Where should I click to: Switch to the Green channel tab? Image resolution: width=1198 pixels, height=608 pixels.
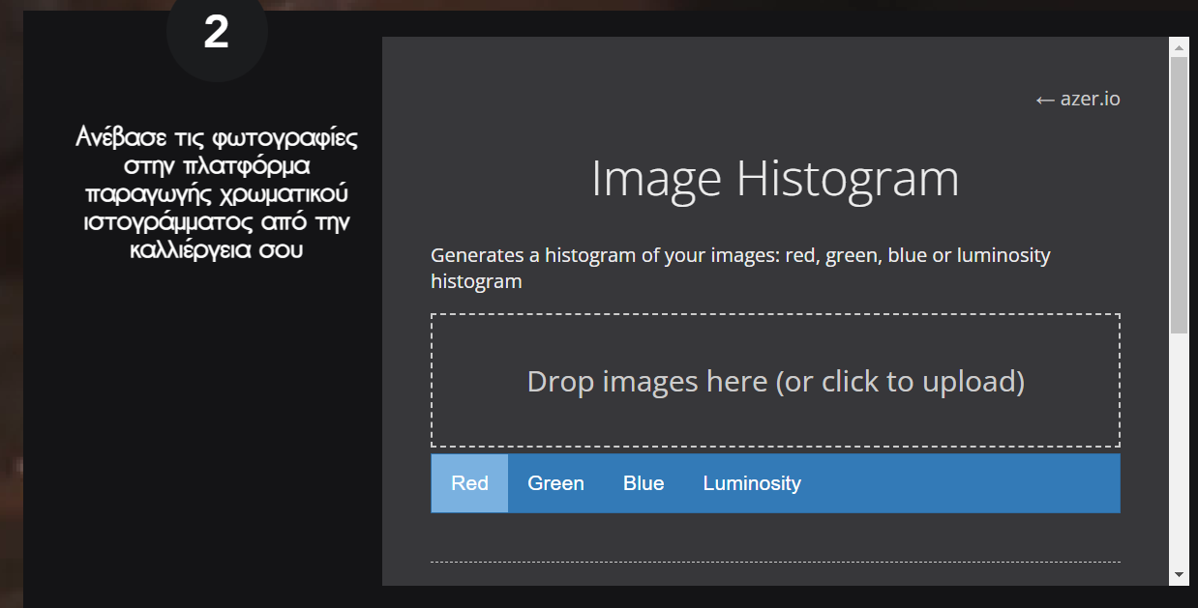(555, 483)
